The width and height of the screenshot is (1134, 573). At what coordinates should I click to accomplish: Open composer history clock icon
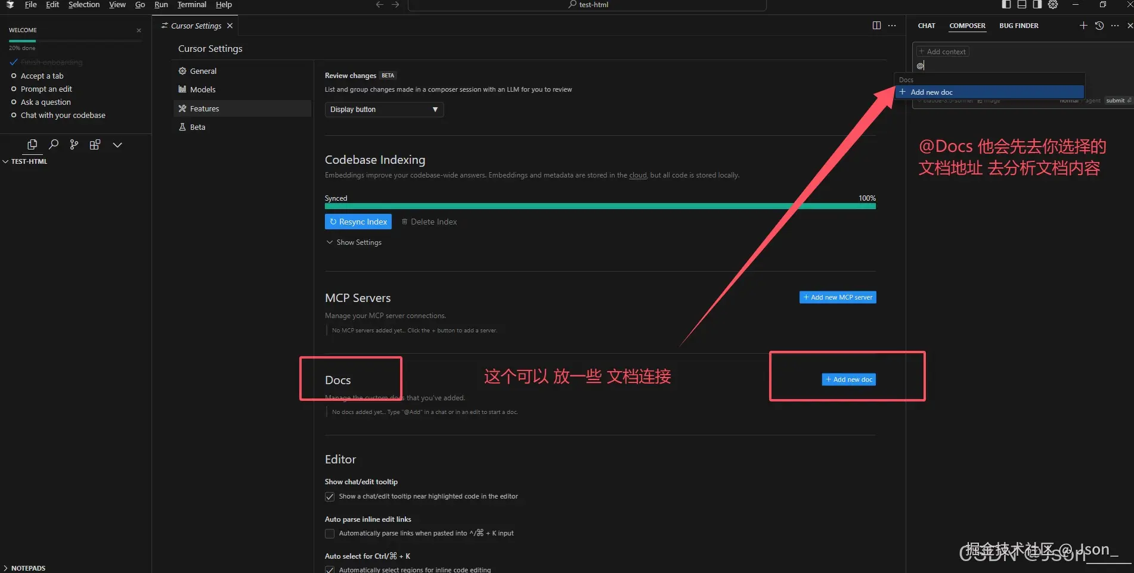tap(1099, 26)
